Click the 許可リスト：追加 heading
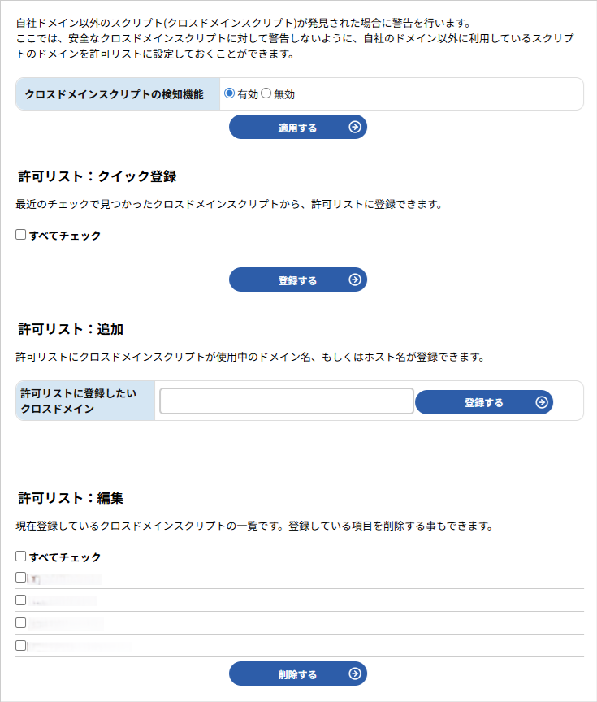The image size is (597, 702). 71,329
